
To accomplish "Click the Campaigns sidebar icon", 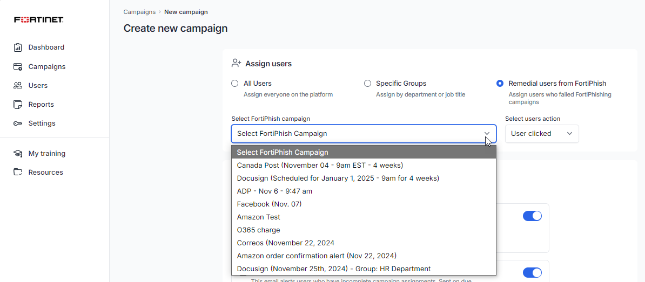I will click(x=18, y=66).
